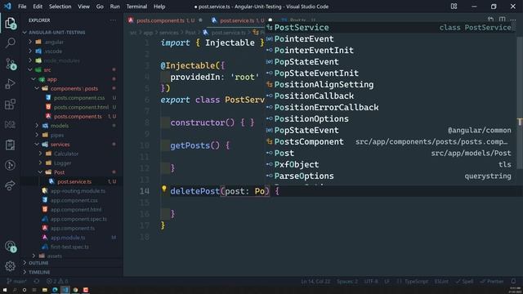The height and width of the screenshot is (294, 523).
Task: Open the Manage gear icon
Action: point(10,266)
